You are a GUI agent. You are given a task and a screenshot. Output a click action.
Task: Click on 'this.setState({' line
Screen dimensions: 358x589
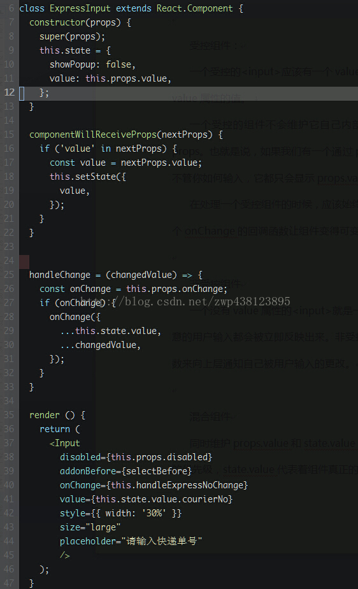point(88,177)
